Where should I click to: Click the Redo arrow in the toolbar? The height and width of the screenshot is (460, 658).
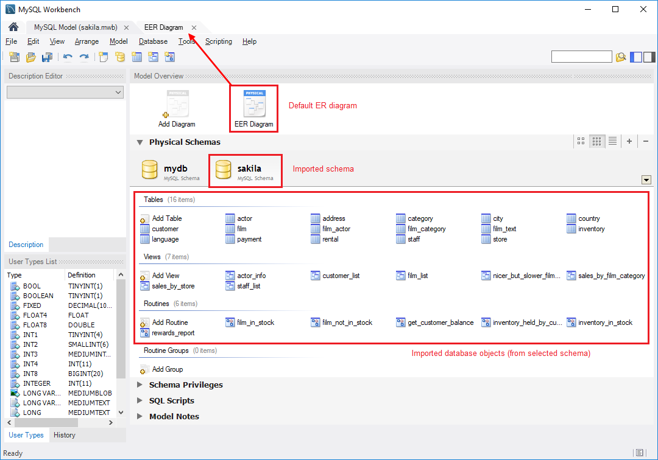point(84,57)
